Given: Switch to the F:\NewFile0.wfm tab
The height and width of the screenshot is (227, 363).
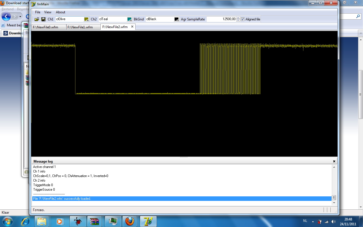Looking at the screenshot, I should (45, 27).
